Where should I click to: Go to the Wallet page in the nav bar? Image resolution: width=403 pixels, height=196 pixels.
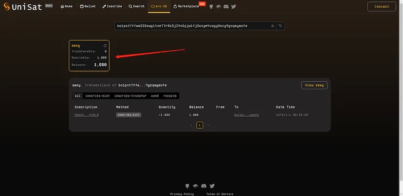(88, 7)
